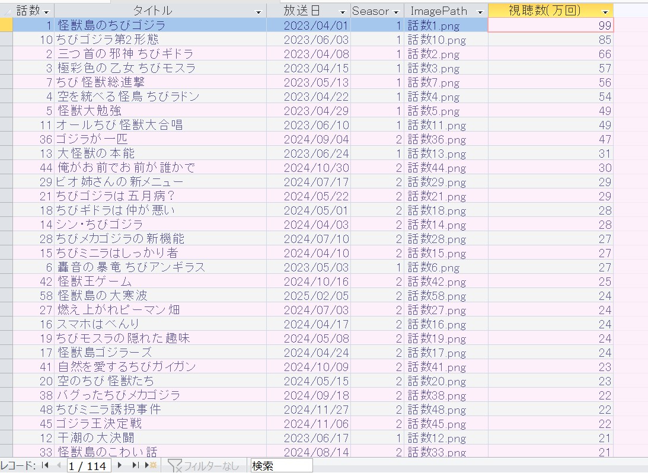The height and width of the screenshot is (473, 648).
Task: Select title ちびモスラの隠れた趣味
Action: pyautogui.click(x=160, y=338)
